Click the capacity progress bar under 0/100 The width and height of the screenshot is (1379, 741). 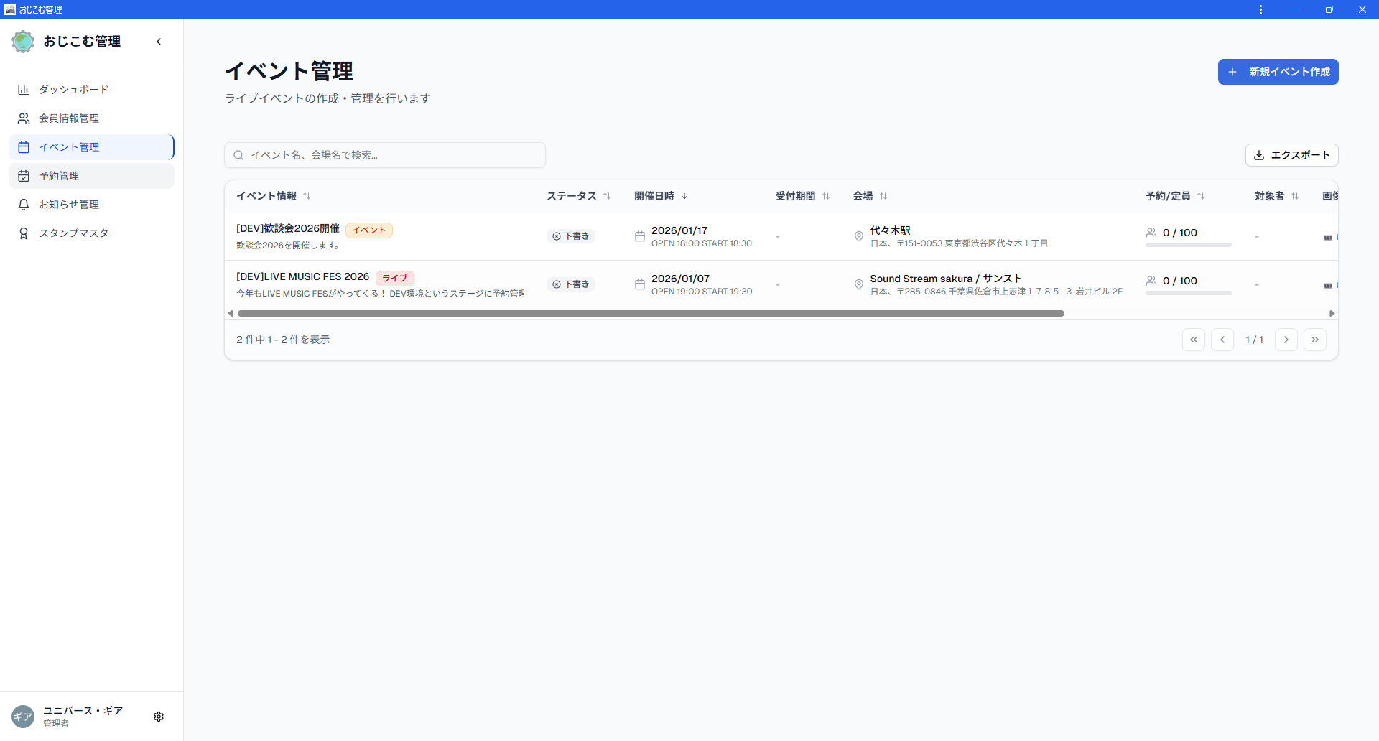[1188, 245]
